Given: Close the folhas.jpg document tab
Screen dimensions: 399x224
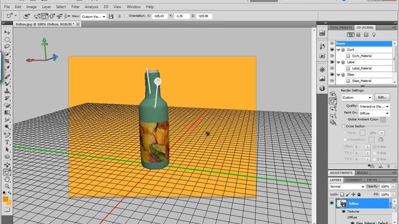Looking at the screenshot, I should tap(78, 24).
